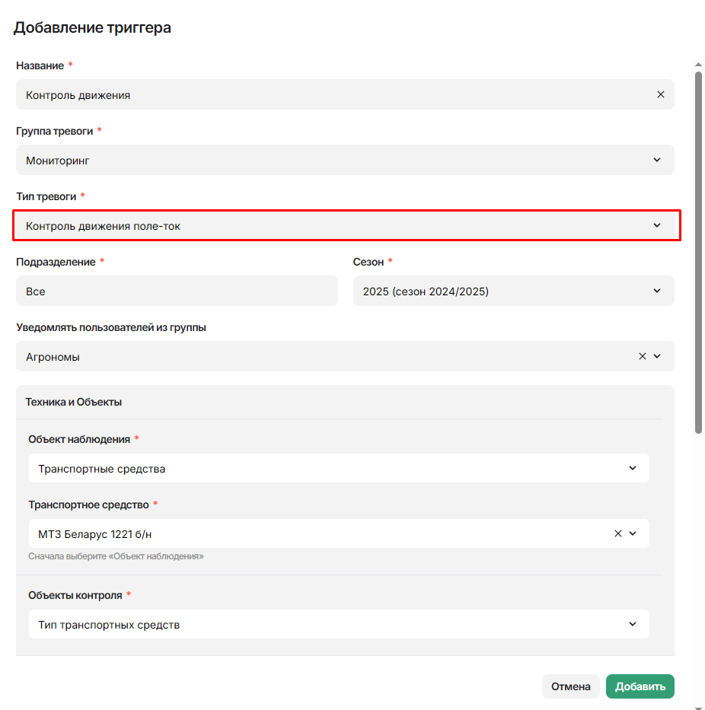Viewport: 705px width, 710px height.
Task: Open the Тип транспортных средств selector
Action: [327, 625]
